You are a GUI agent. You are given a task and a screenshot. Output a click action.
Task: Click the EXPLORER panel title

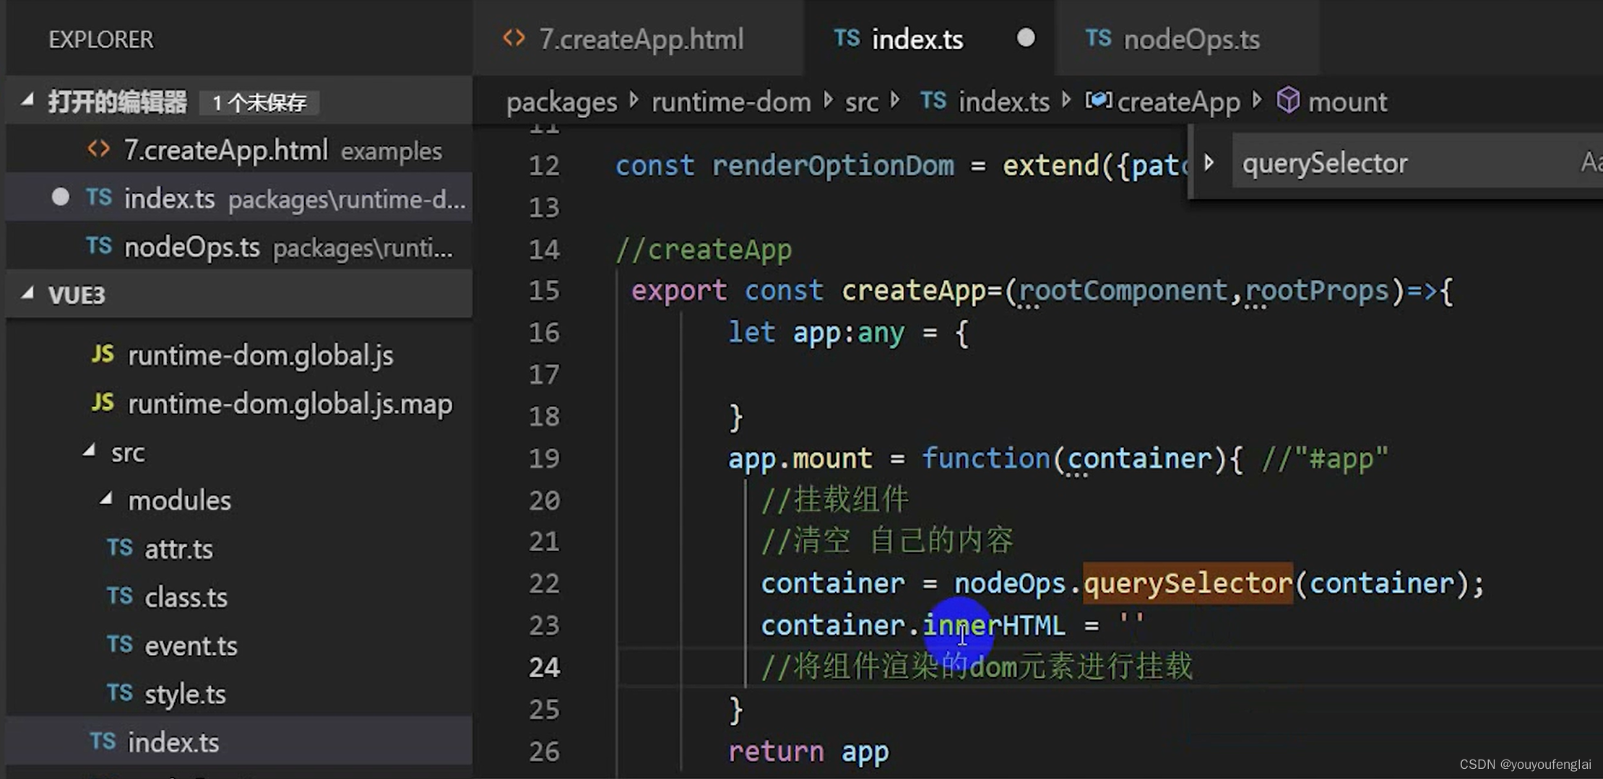[x=101, y=39]
